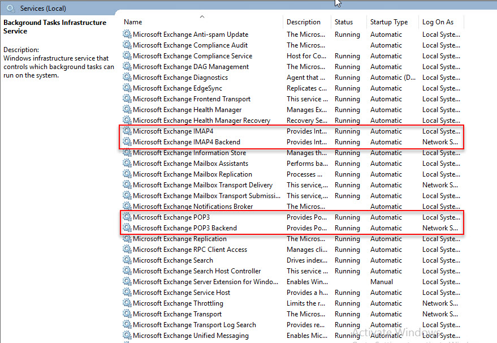The height and width of the screenshot is (343, 497).
Task: Click gear icon of Microsoft Exchange Information Store
Action: click(x=127, y=152)
